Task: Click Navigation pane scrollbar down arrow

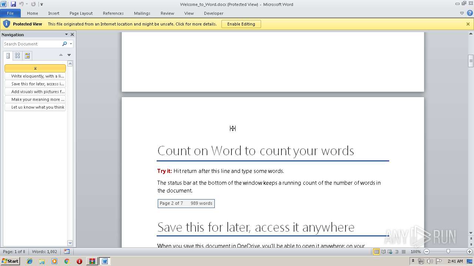Action: 70,243
